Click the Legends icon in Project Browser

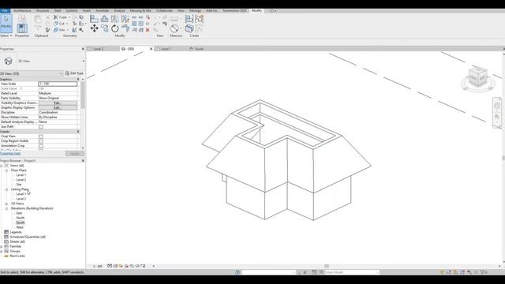[6, 232]
